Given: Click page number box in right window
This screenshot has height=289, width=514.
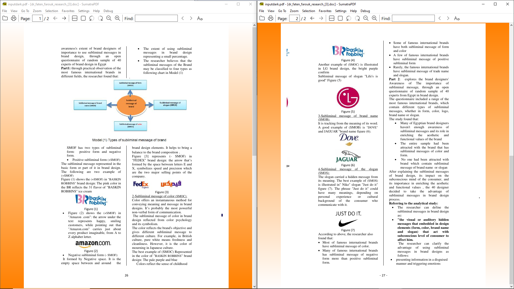Looking at the screenshot, I should click(294, 18).
